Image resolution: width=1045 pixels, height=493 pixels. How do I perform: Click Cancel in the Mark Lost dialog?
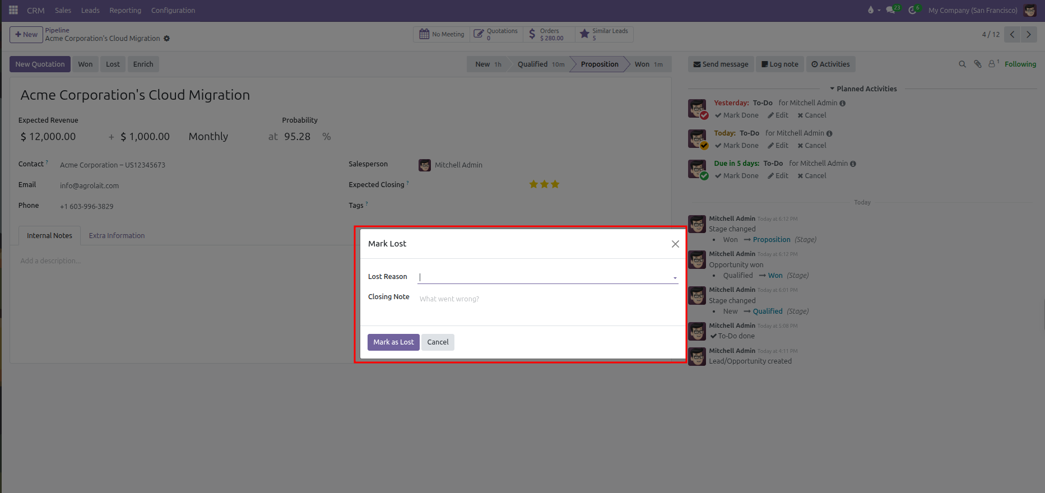438,342
